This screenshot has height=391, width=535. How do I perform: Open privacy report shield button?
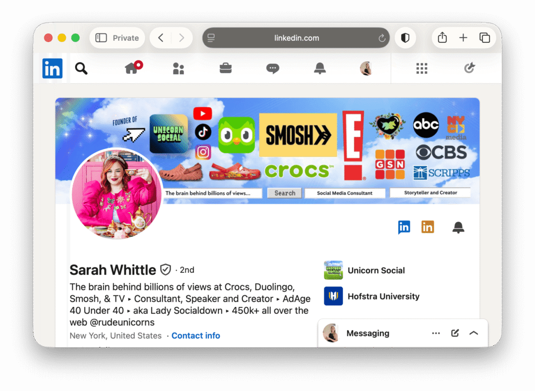coord(405,38)
